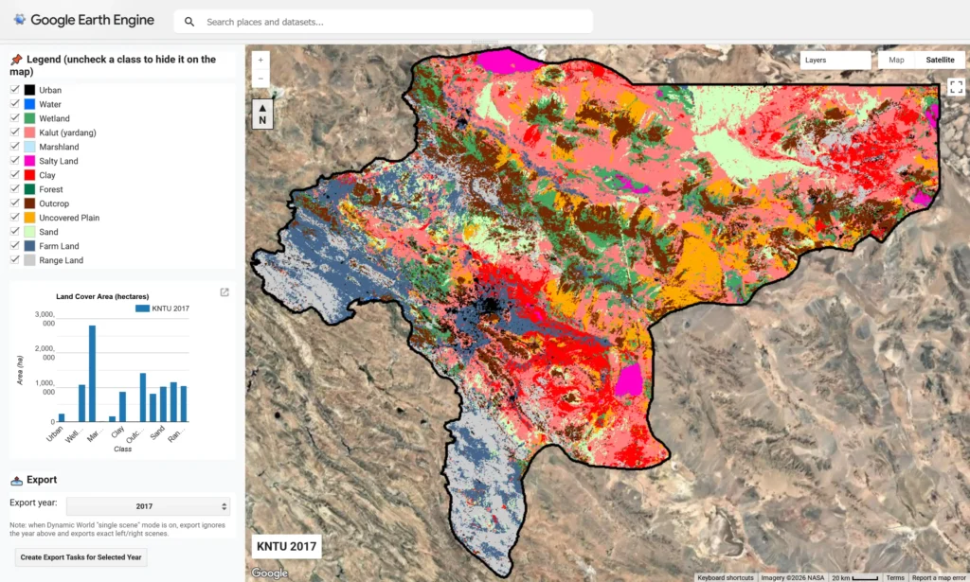Toggle the Outcrop class checkbox
970x582 pixels.
15,203
